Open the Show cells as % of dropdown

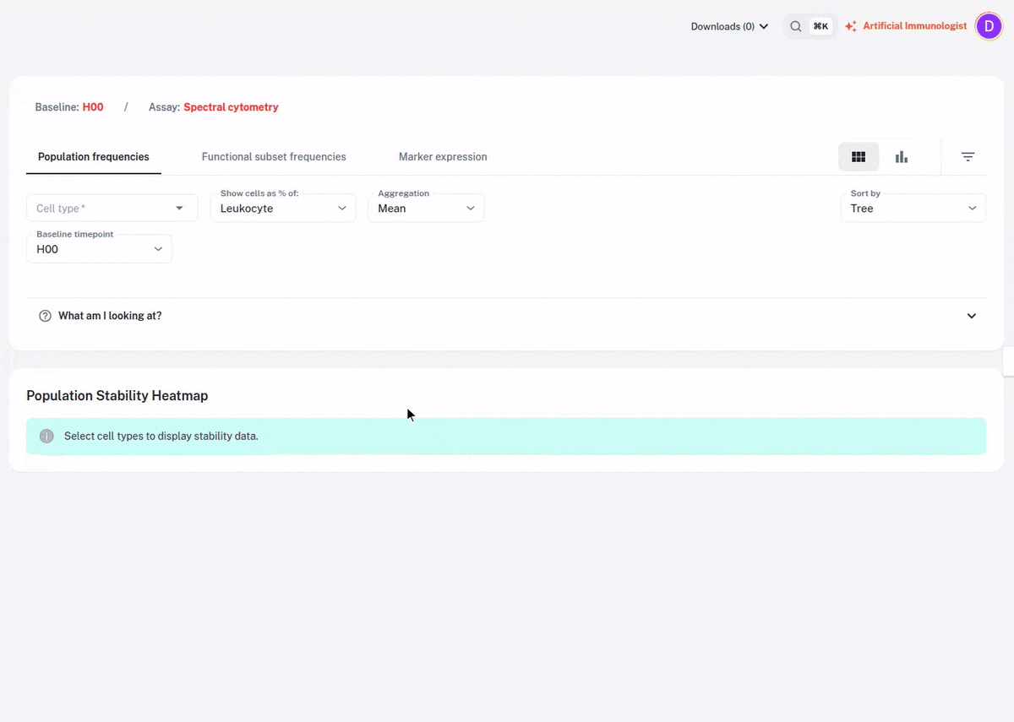(x=283, y=209)
